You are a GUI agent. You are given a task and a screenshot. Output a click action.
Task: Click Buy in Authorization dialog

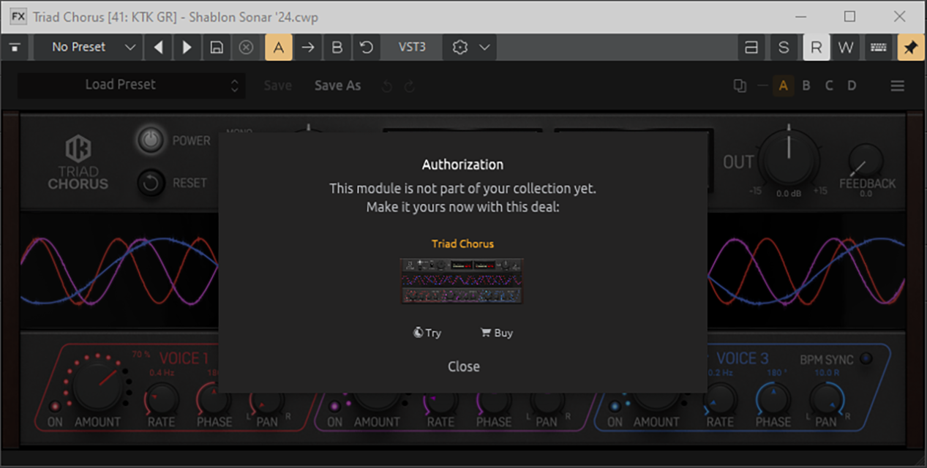[x=496, y=333]
